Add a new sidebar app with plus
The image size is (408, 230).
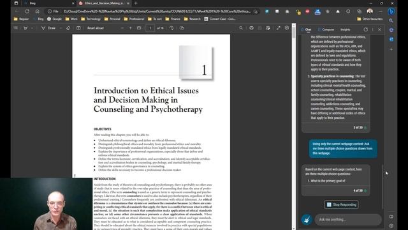point(391,49)
